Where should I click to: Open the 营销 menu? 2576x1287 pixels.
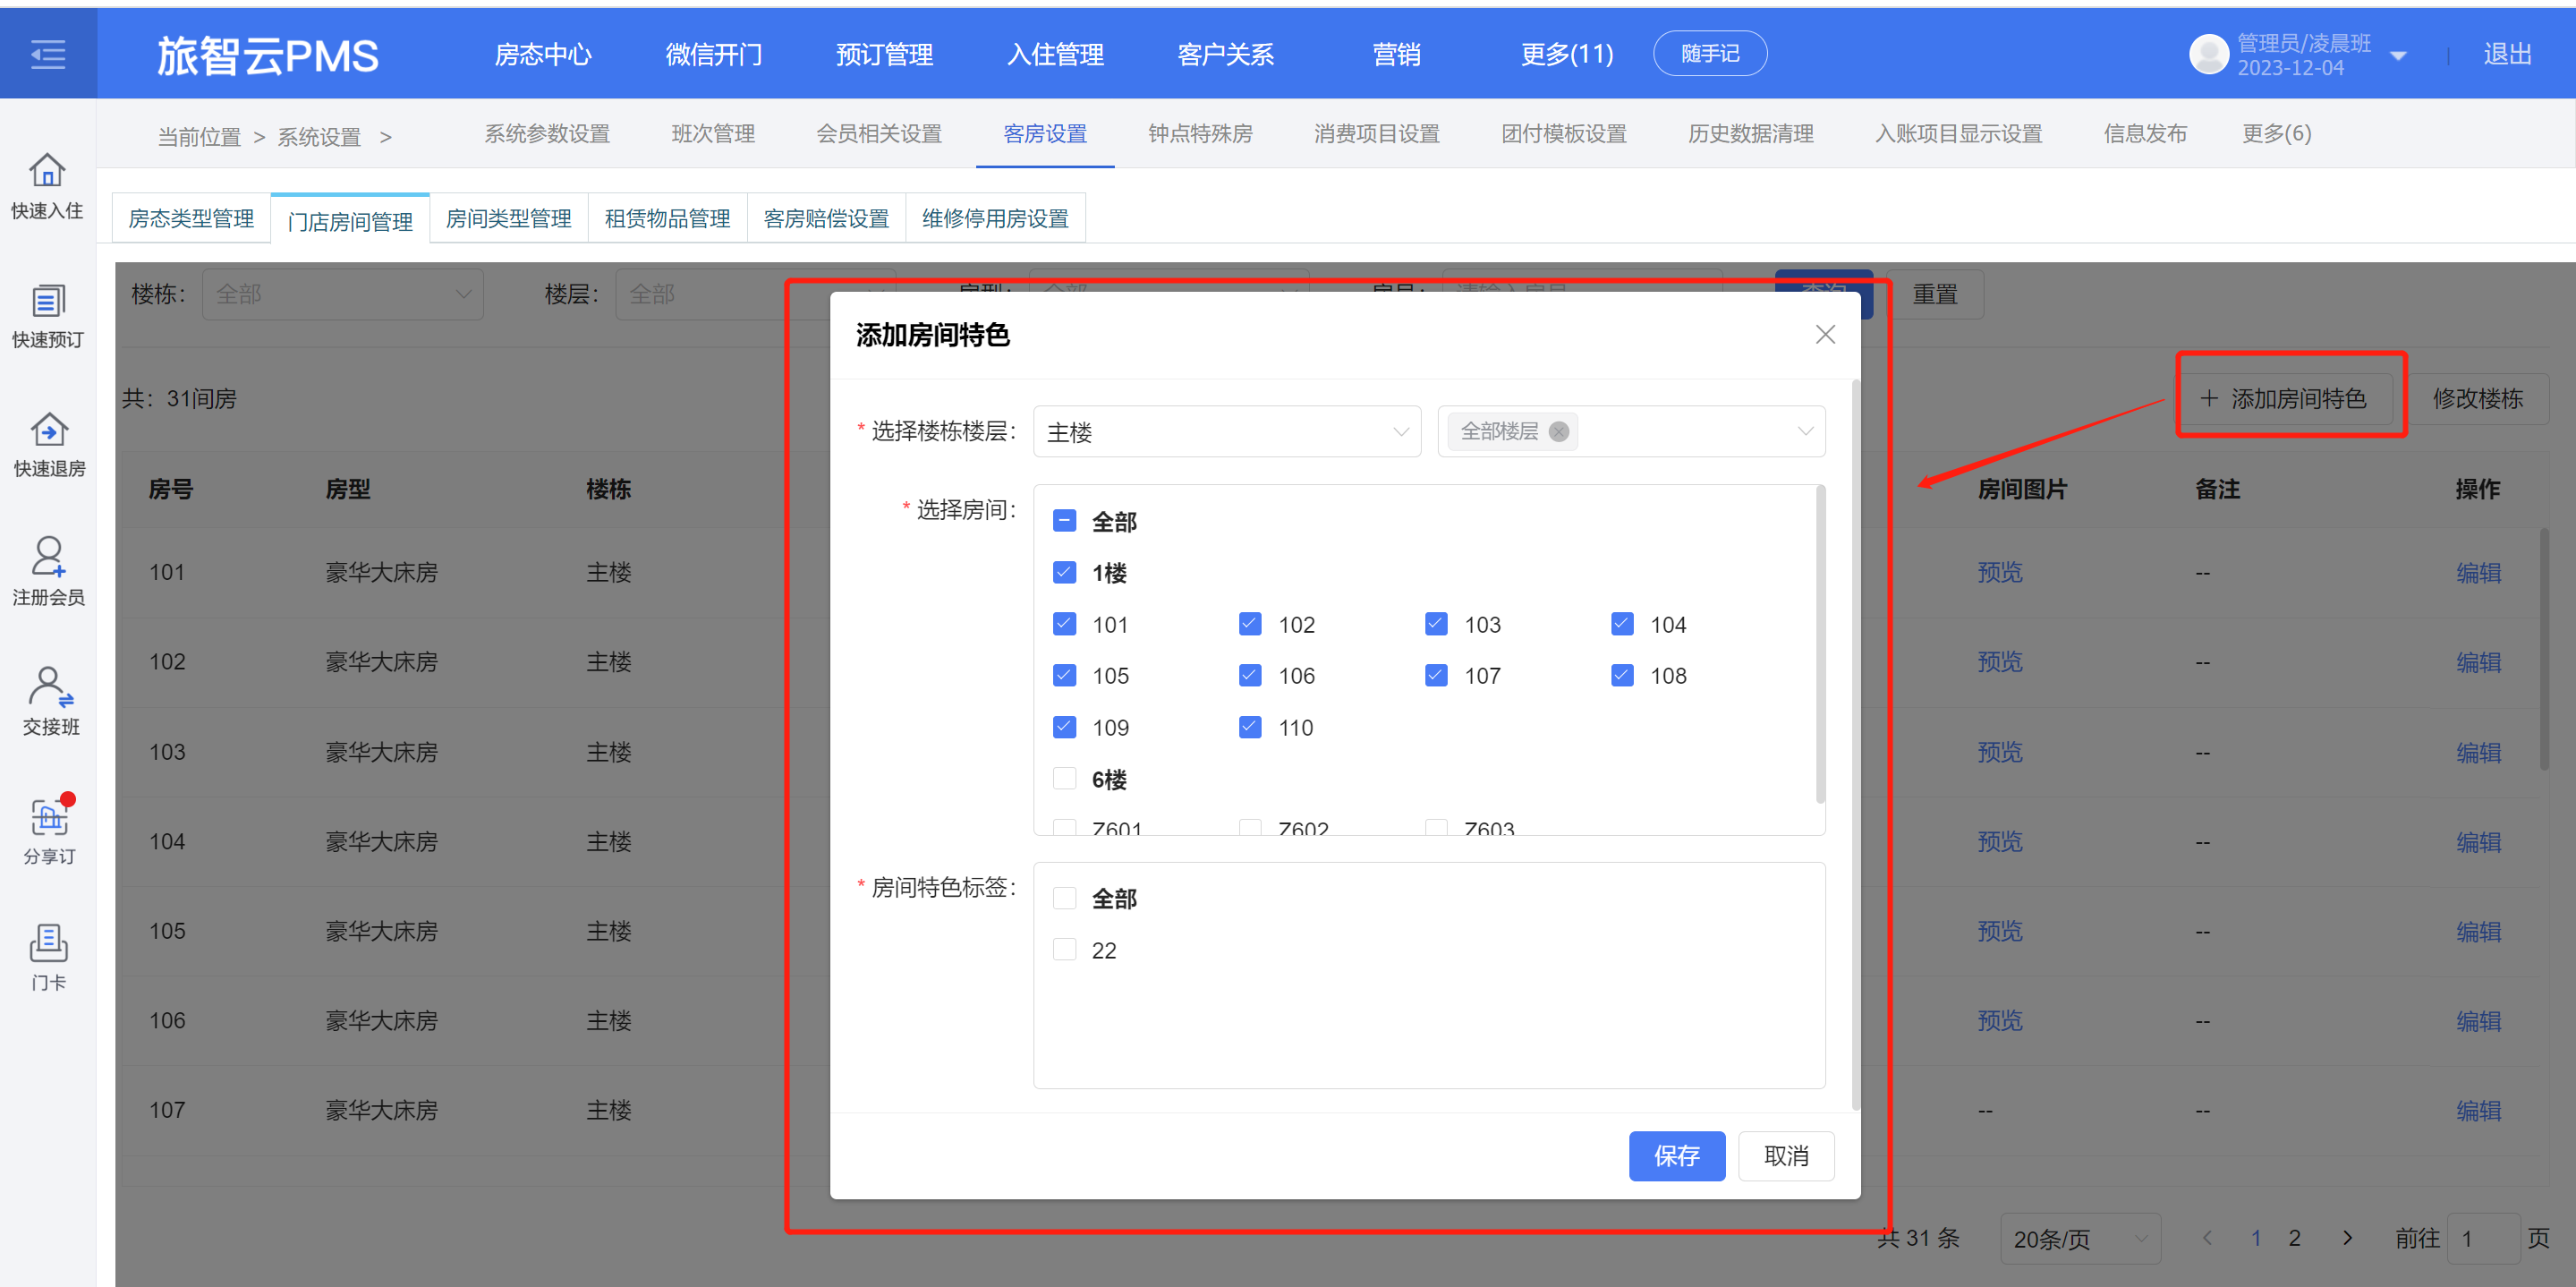tap(1396, 54)
